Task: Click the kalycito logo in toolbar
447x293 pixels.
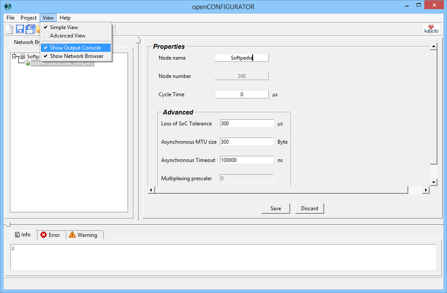Action: coord(431,29)
